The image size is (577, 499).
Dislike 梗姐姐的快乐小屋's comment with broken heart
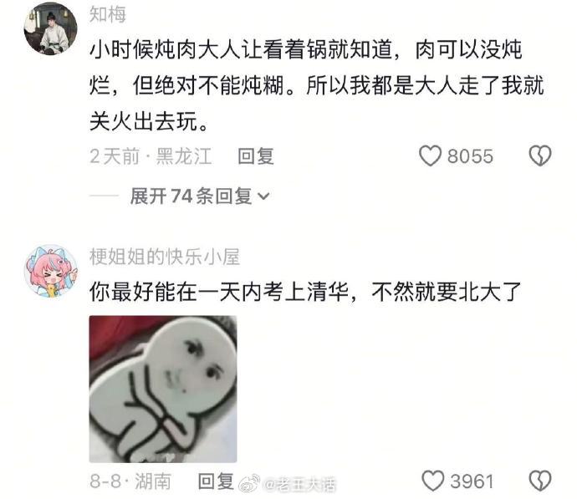[x=540, y=481]
